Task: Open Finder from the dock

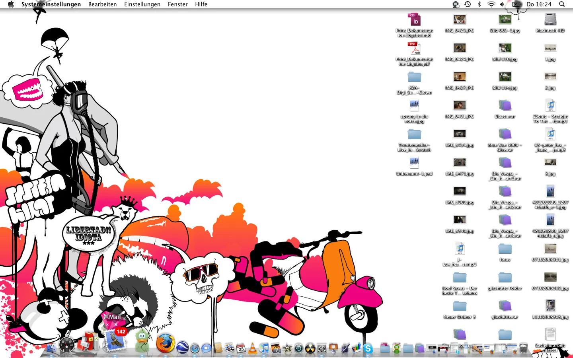Action: (51, 348)
